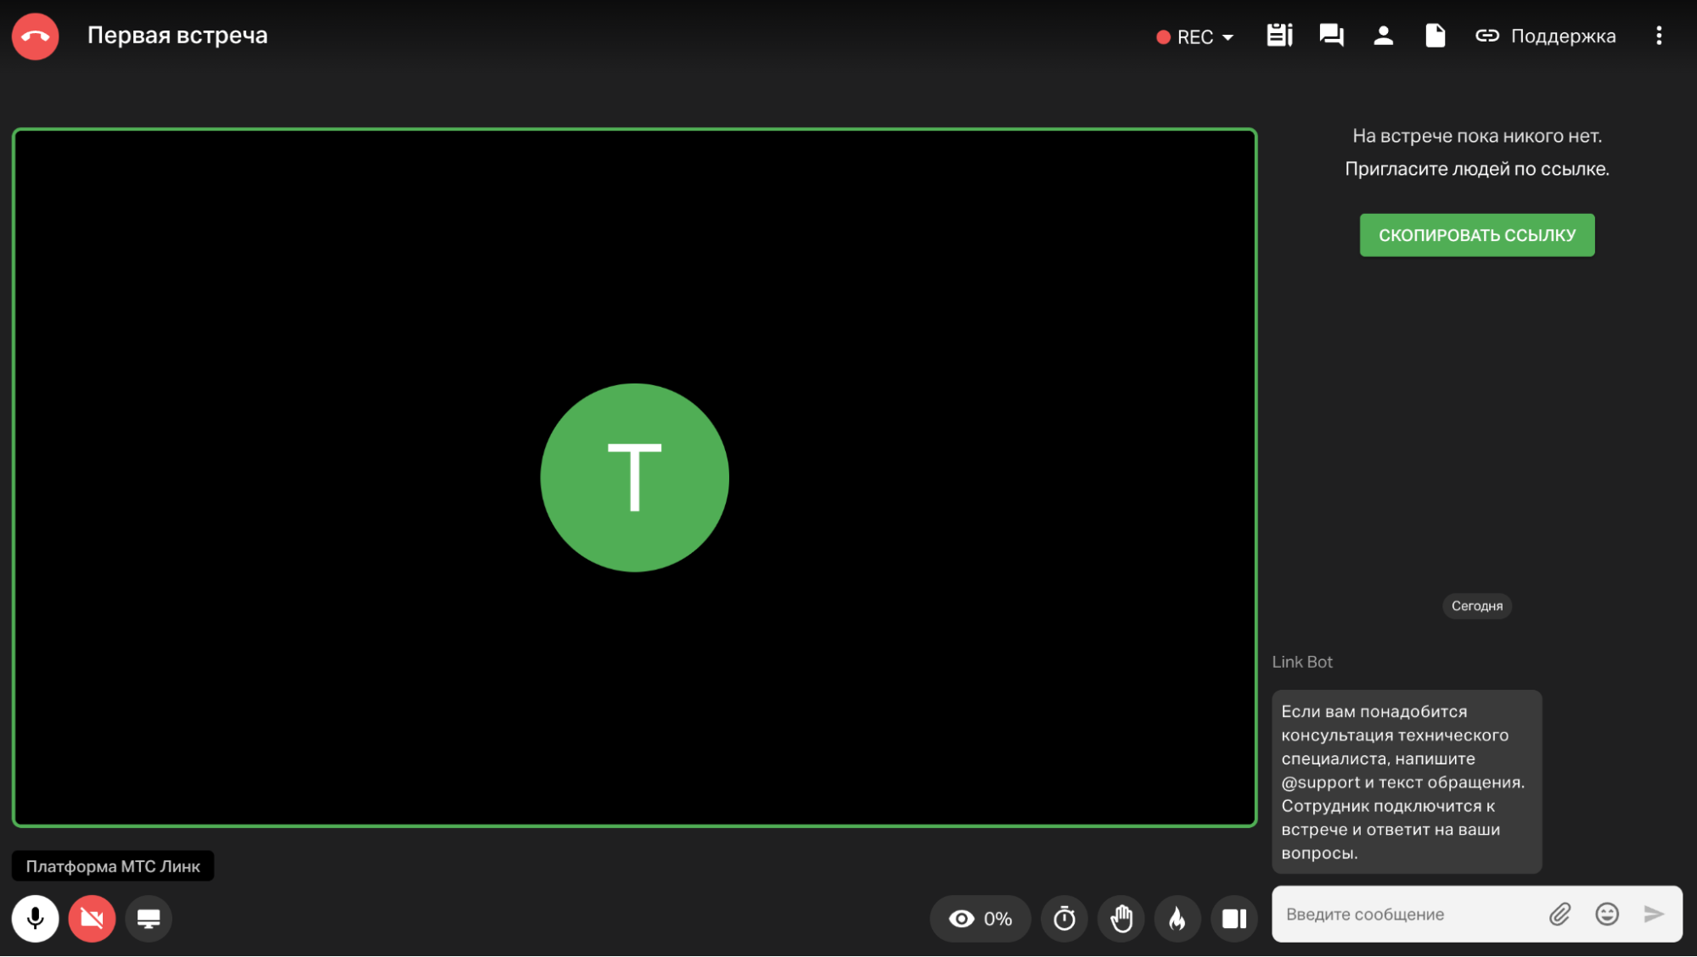The height and width of the screenshot is (957, 1697).
Task: Click the flame reaction icon
Action: pos(1177,918)
